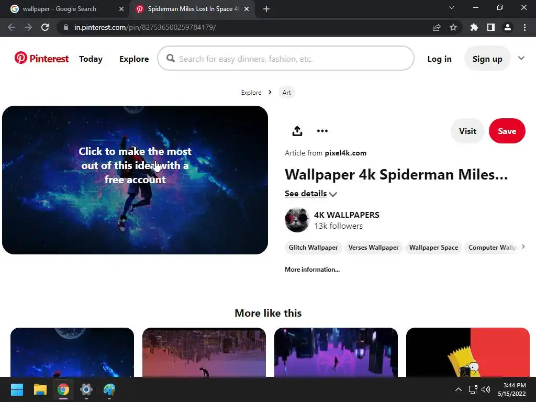Open the Windows Start menu
The image size is (536, 402).
point(17,389)
